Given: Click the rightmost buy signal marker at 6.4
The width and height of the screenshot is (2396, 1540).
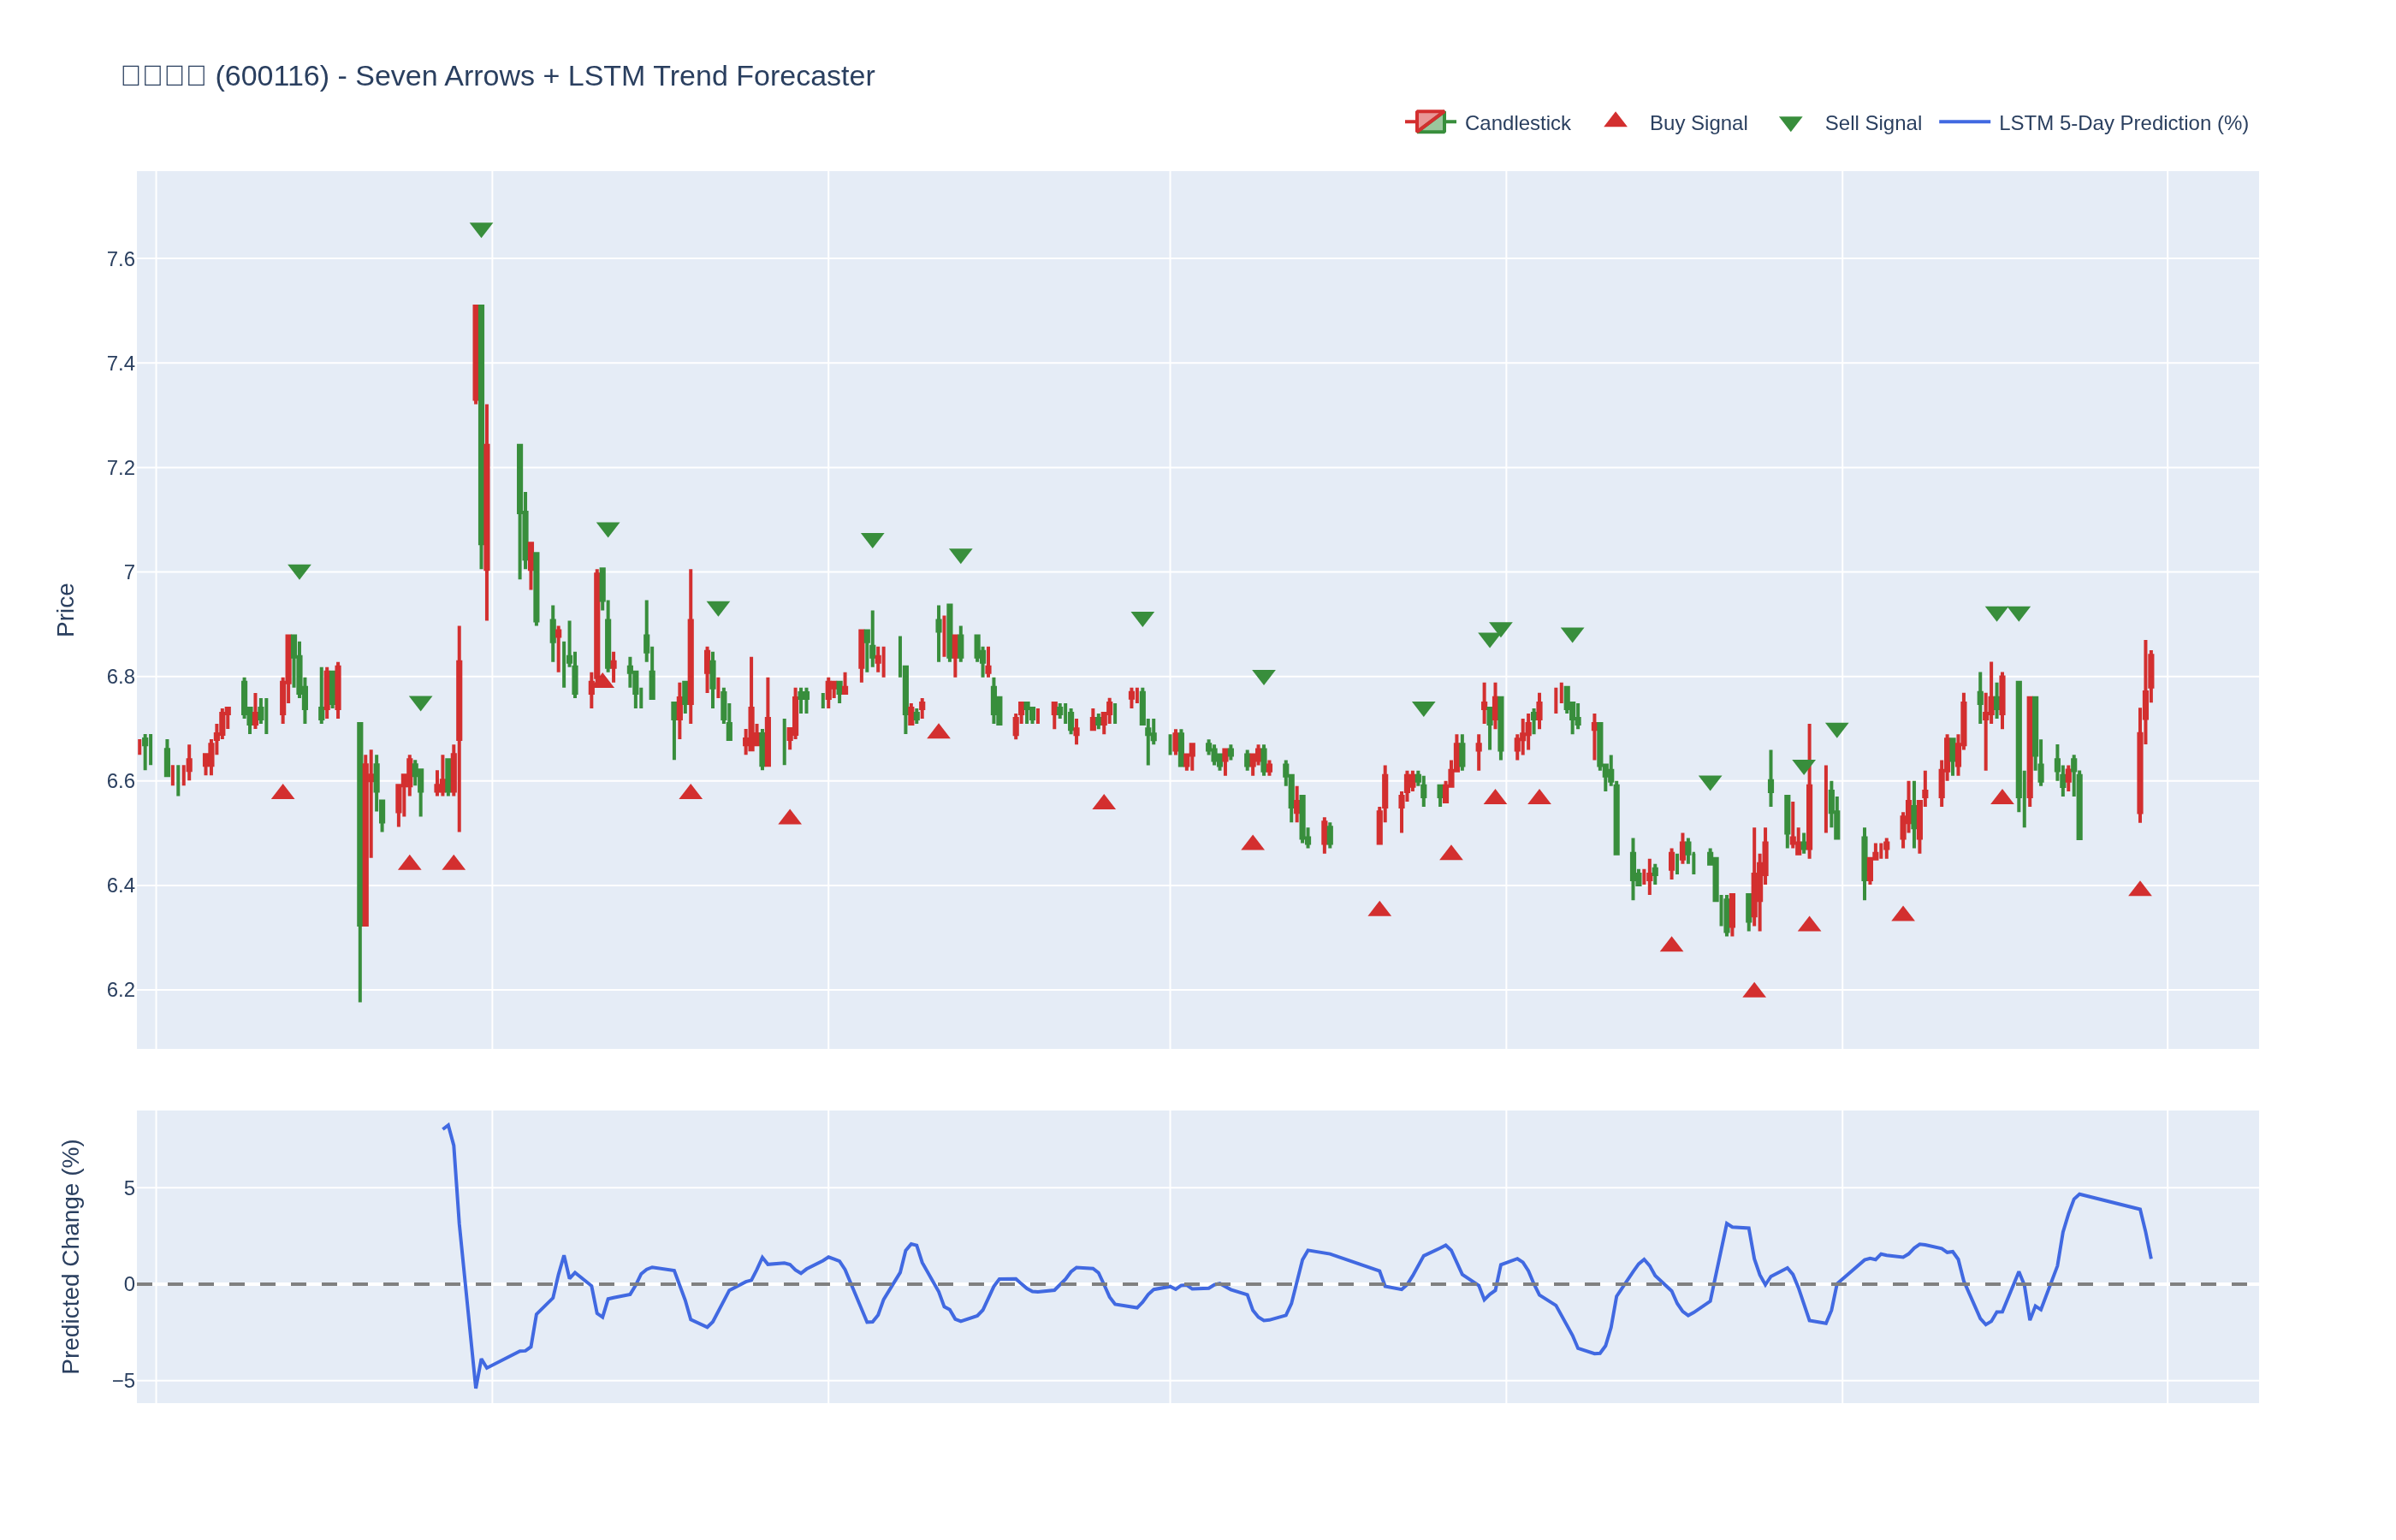Looking at the screenshot, I should (x=2140, y=890).
